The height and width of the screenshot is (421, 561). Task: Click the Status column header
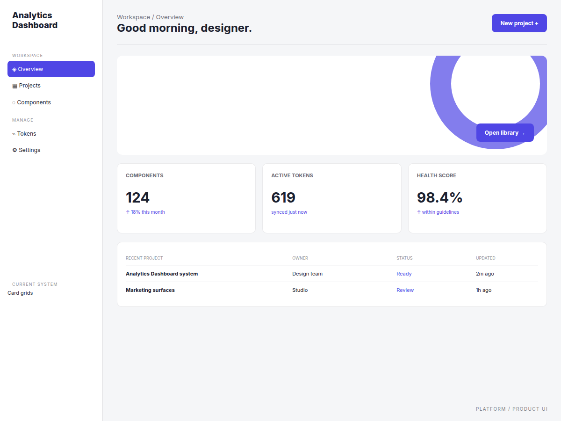pyautogui.click(x=404, y=258)
